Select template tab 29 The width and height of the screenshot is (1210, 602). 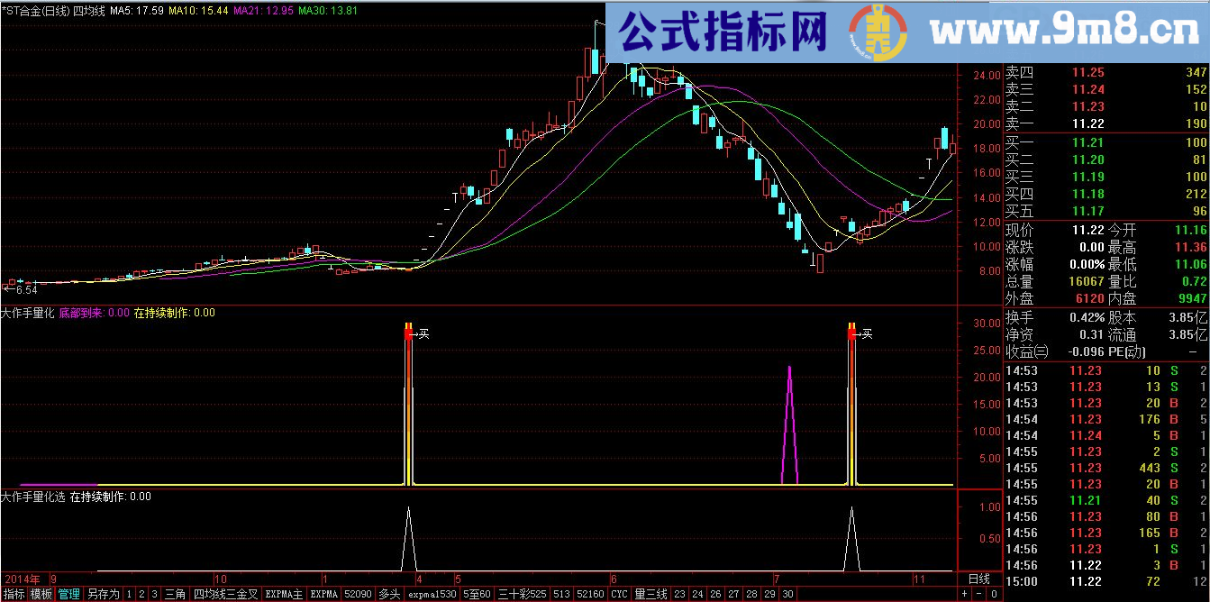tap(769, 595)
